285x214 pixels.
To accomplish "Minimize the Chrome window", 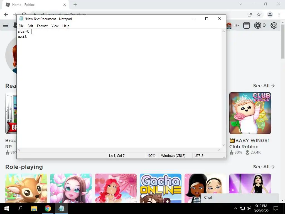I will [x=253, y=4].
